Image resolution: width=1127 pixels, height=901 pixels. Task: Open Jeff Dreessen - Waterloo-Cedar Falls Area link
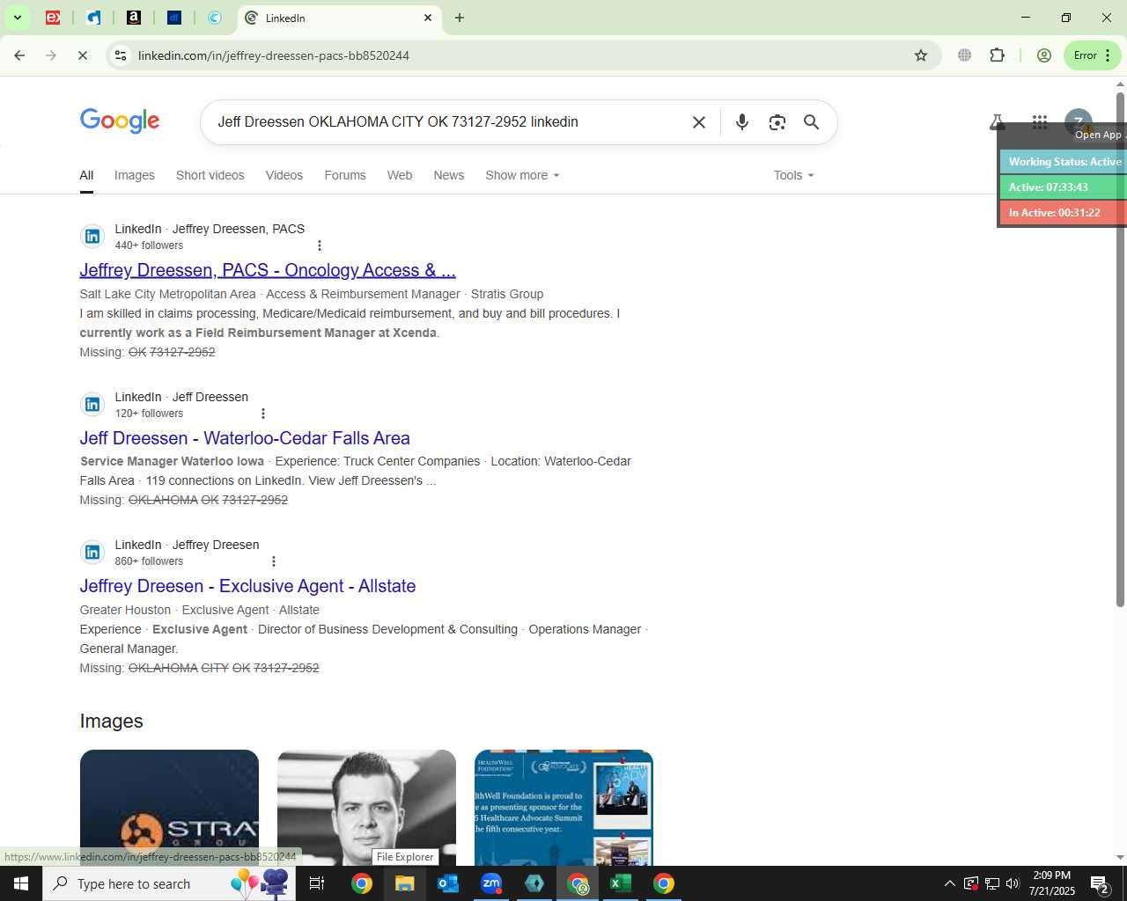pos(245,438)
